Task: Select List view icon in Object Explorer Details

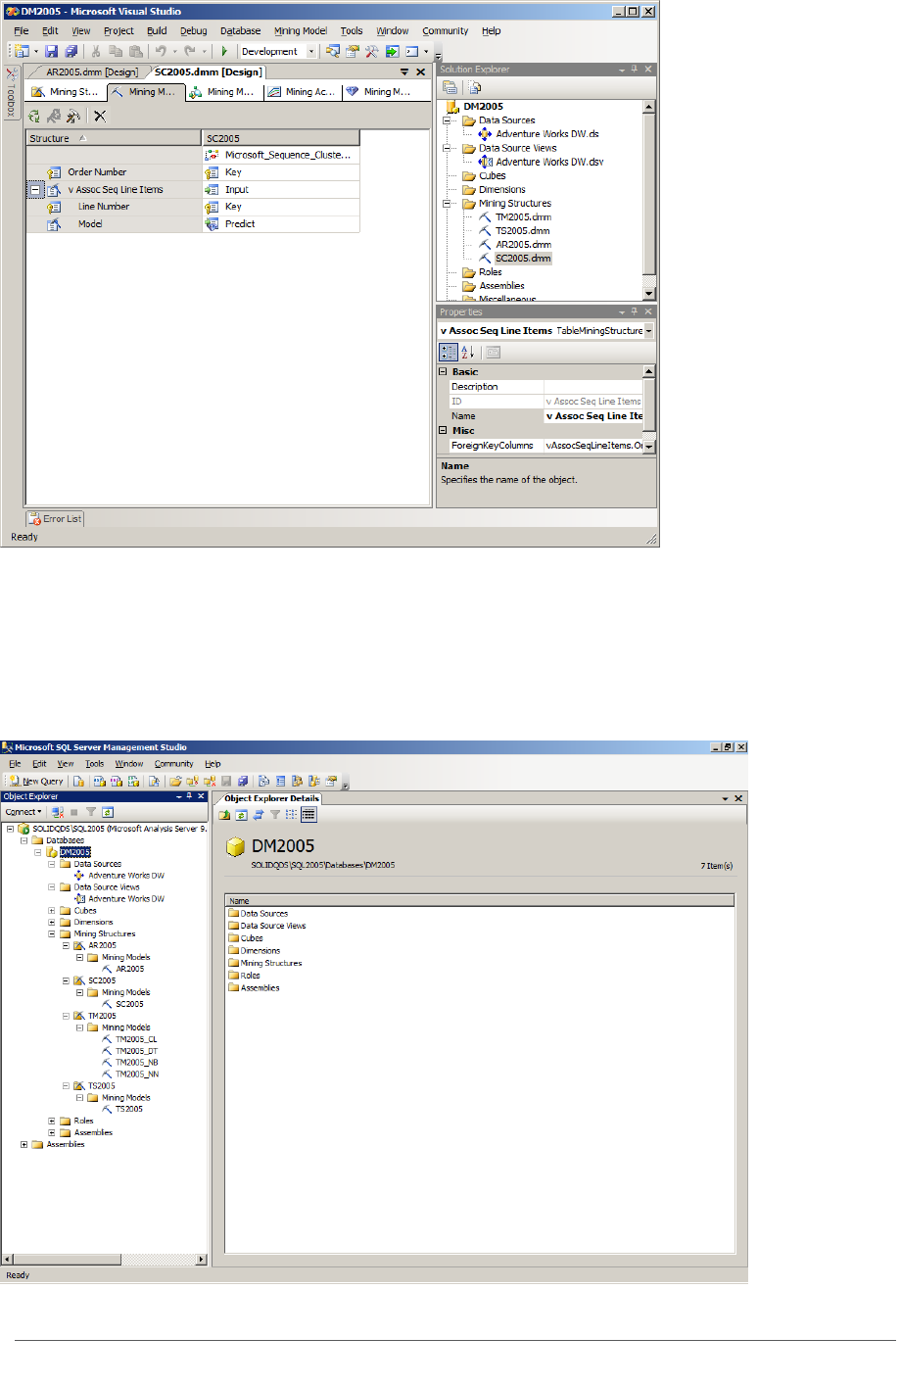Action: point(292,814)
